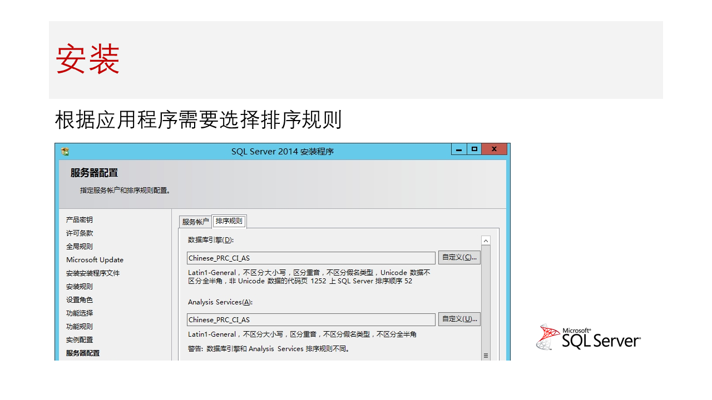
Task: Maximize the SQL Server 2014 setup window
Action: point(474,149)
